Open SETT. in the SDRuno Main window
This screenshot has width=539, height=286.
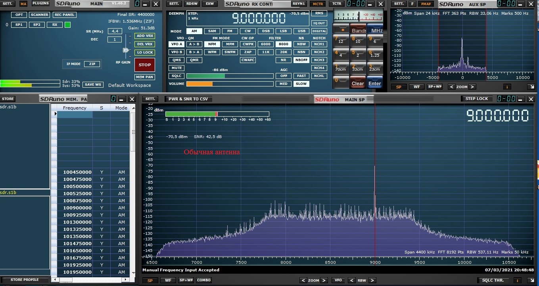pyautogui.click(x=8, y=3)
